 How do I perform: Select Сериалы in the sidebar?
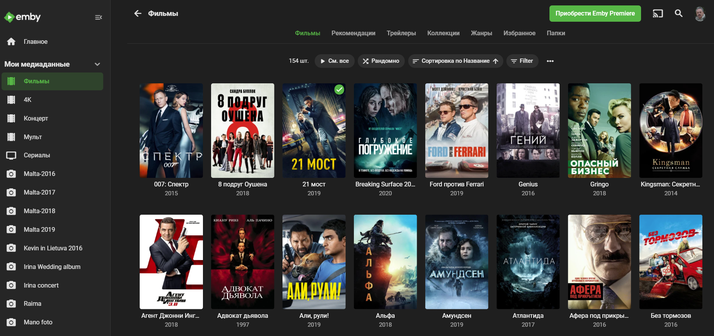click(37, 155)
